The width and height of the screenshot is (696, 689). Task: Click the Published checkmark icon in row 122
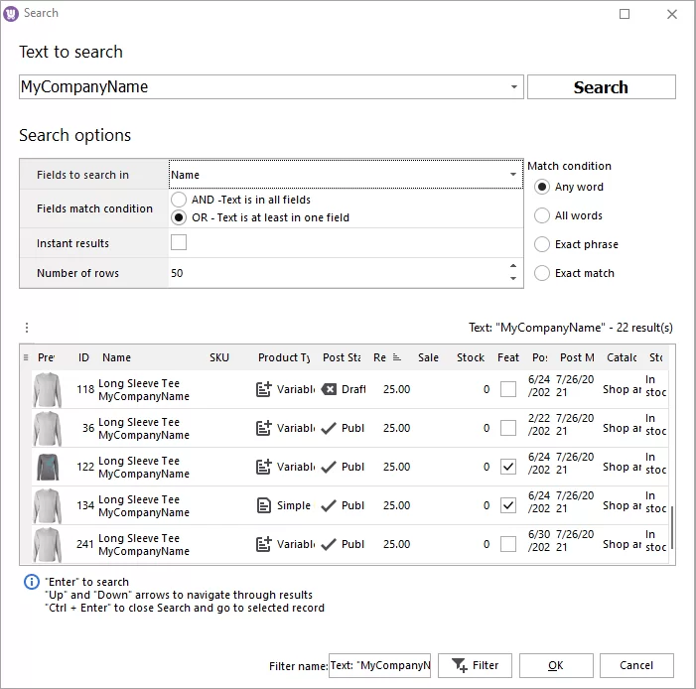point(330,467)
